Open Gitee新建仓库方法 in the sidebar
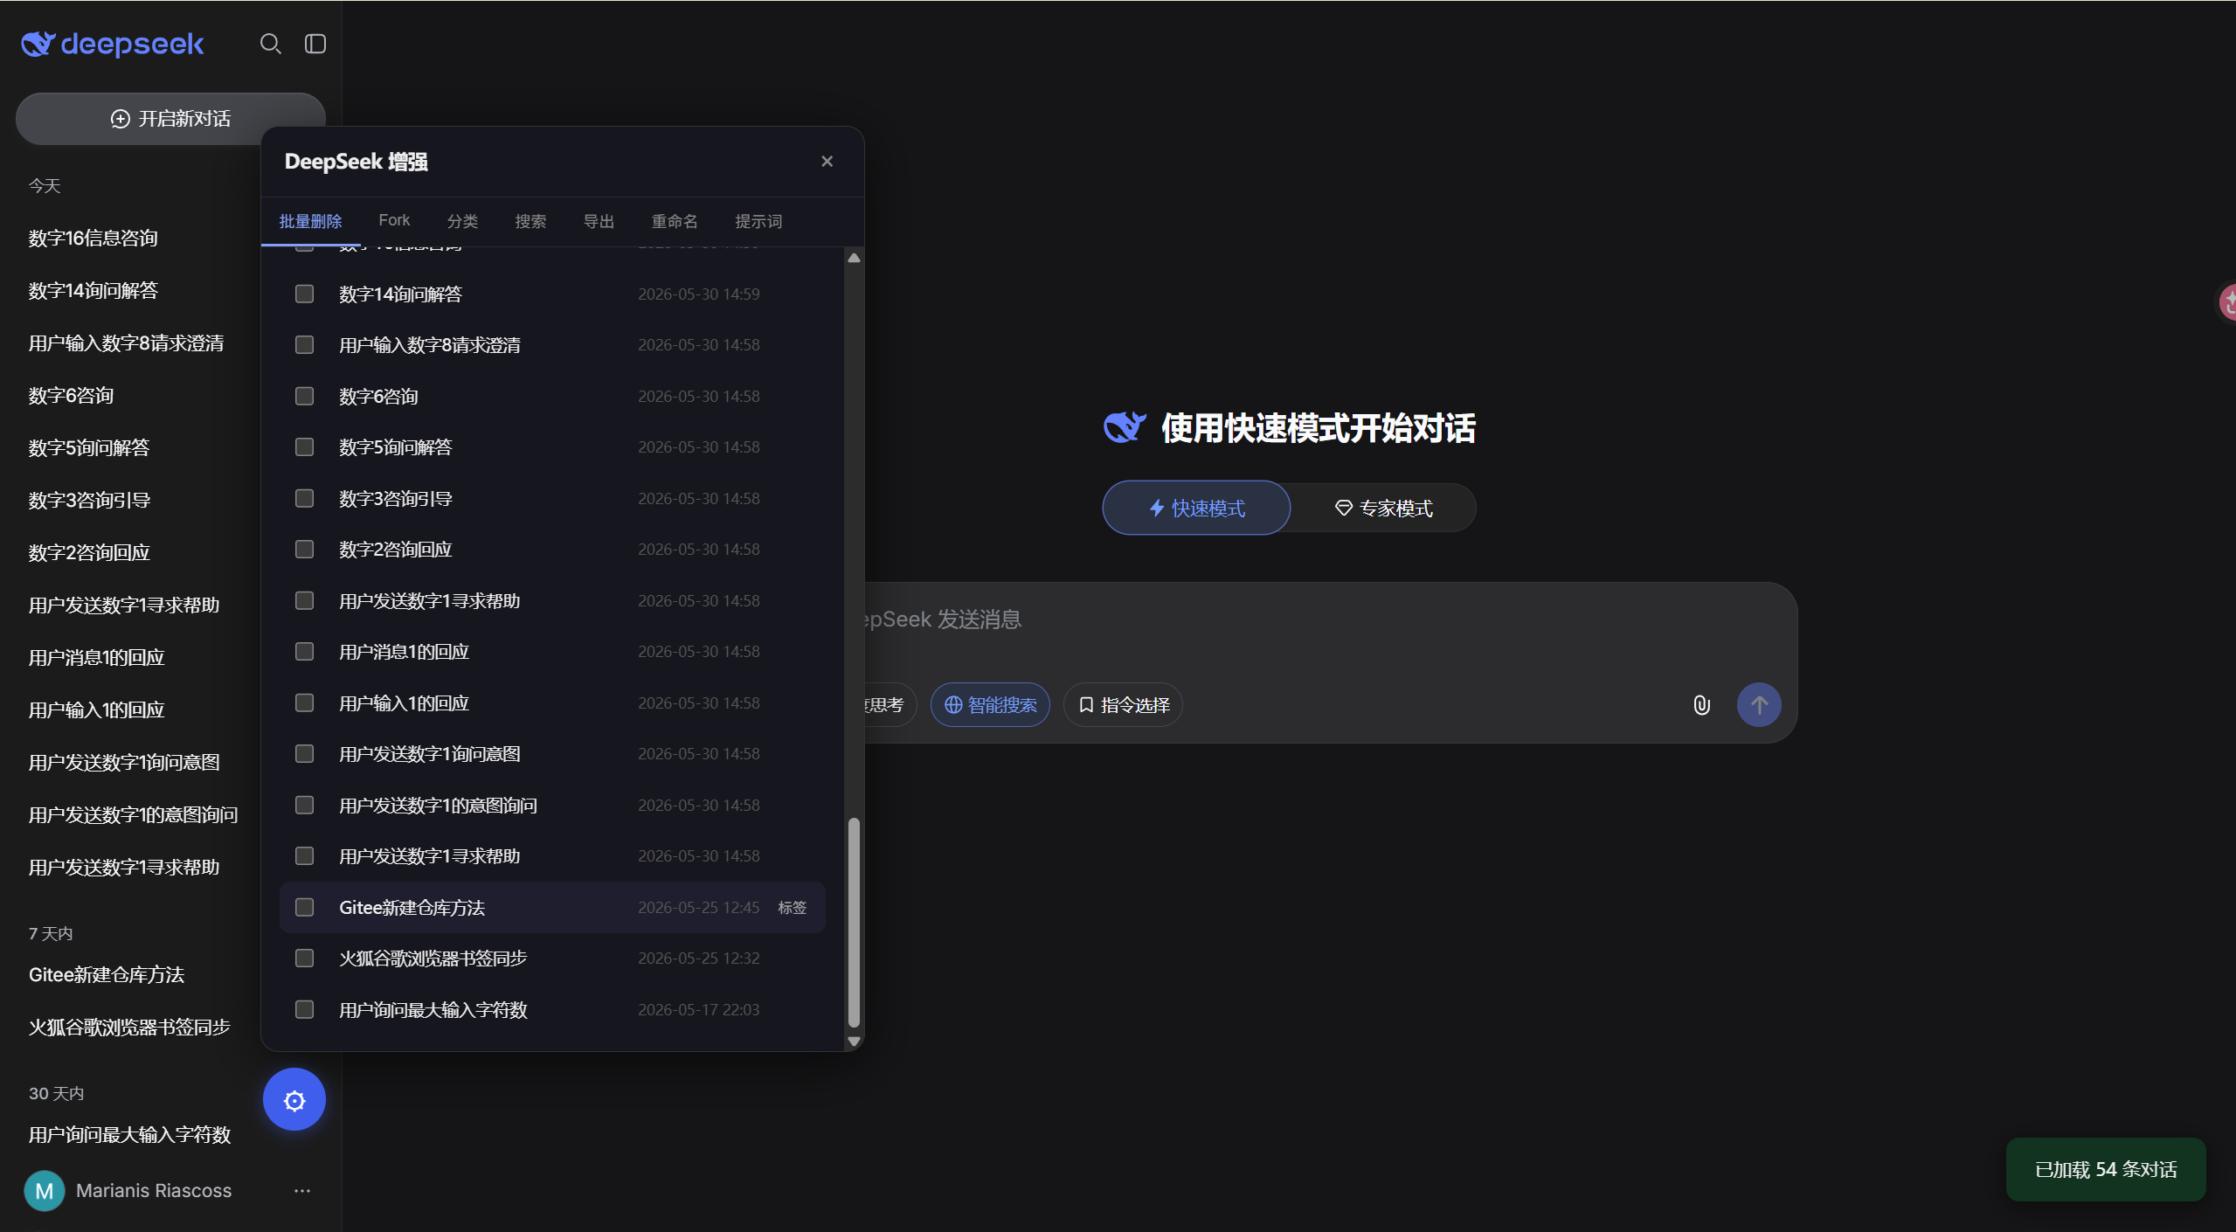2236x1232 pixels. point(107,975)
